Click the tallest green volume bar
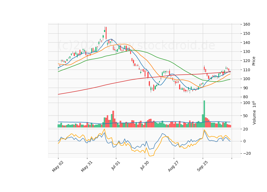This screenshot has width=267, height=192. pyautogui.click(x=204, y=114)
